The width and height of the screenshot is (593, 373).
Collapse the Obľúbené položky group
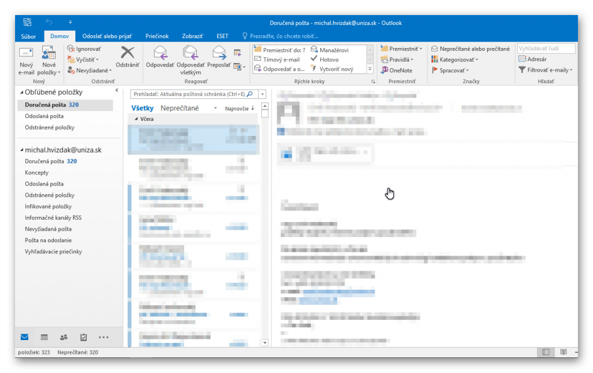pyautogui.click(x=21, y=92)
